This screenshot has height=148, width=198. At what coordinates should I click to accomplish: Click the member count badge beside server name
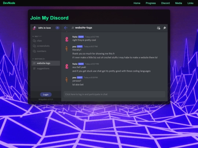[x=58, y=28]
